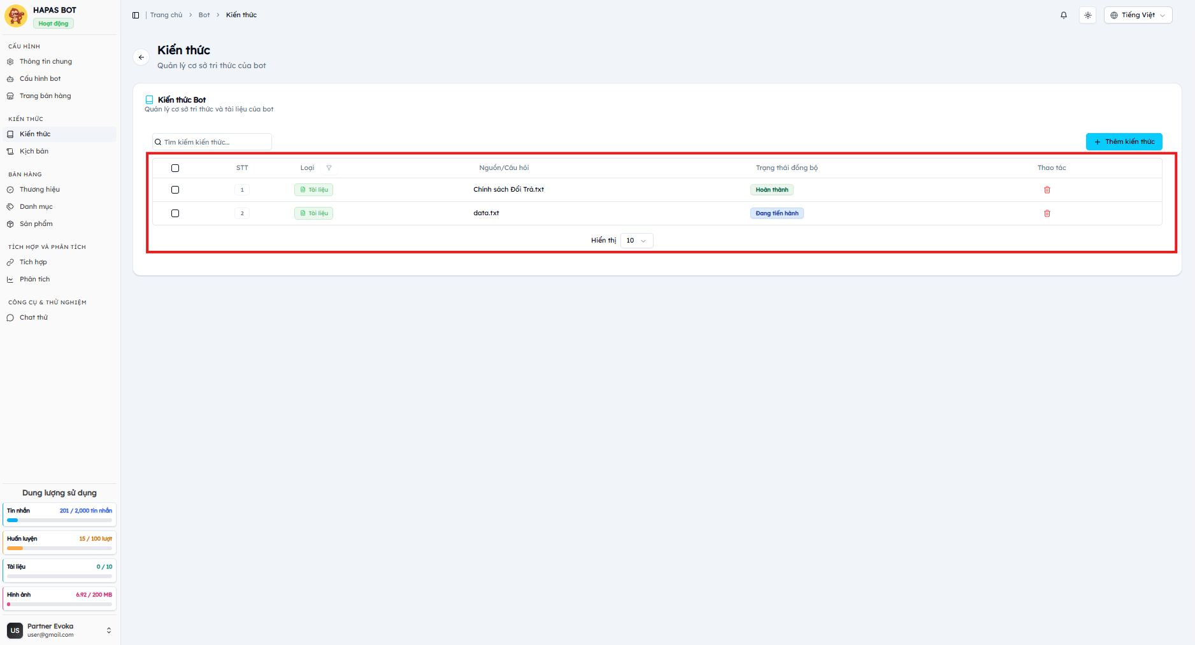This screenshot has height=645, width=1195.
Task: Click the HAPAS BOT avatar logo
Action: click(x=16, y=16)
